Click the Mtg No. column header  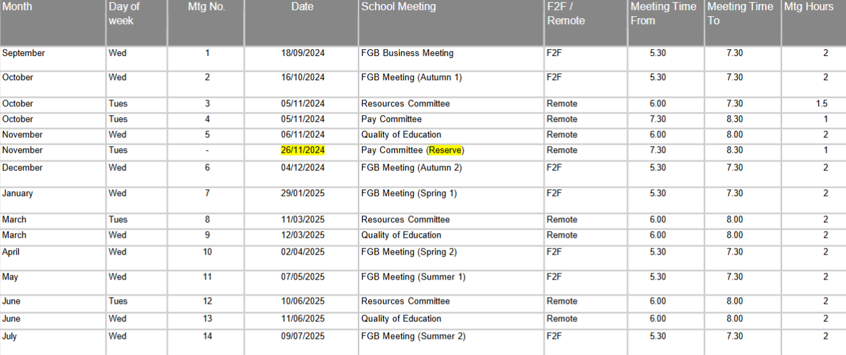point(206,7)
